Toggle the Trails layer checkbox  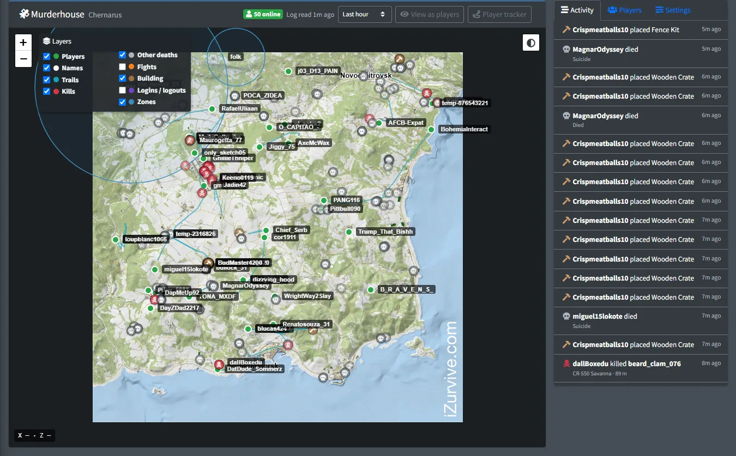(47, 80)
